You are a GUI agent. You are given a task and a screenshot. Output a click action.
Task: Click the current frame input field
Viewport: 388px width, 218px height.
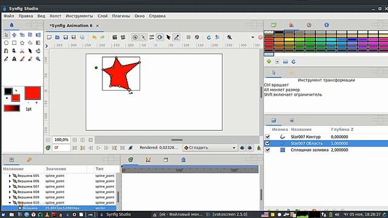click(x=61, y=148)
